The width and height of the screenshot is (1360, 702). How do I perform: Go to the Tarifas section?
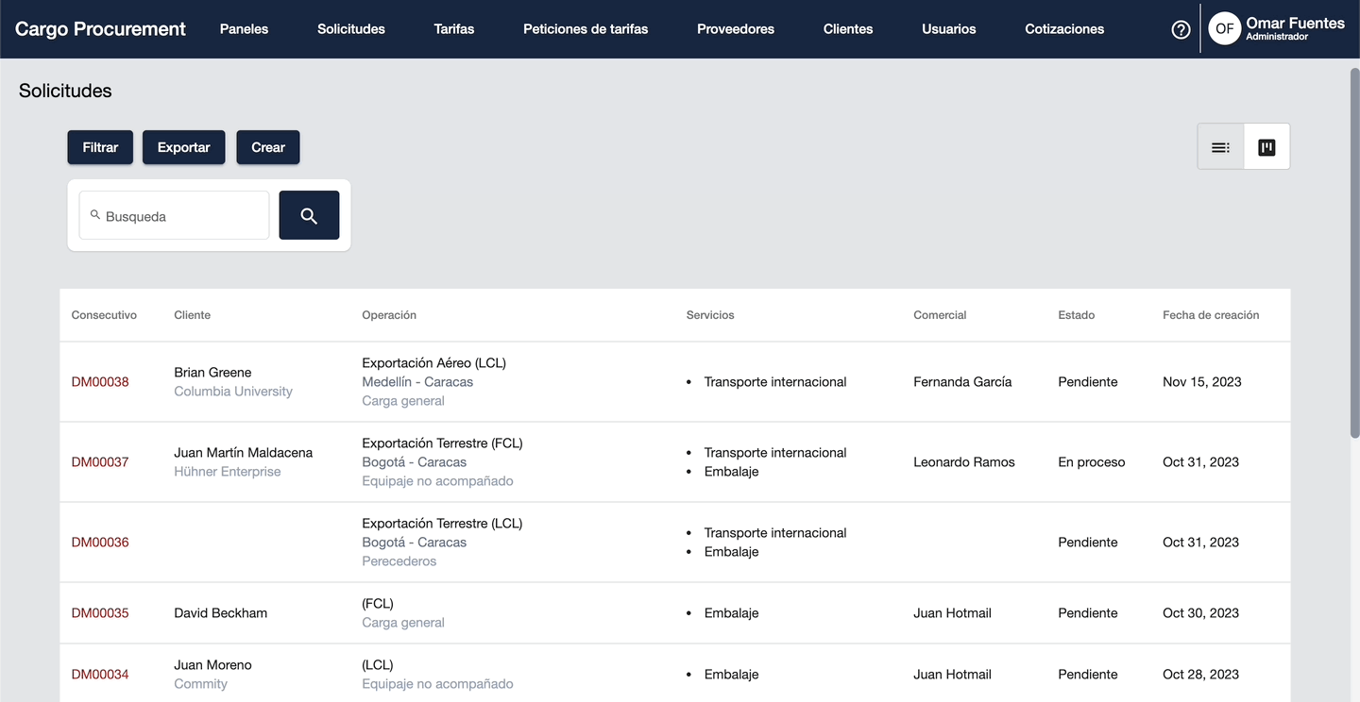tap(454, 29)
